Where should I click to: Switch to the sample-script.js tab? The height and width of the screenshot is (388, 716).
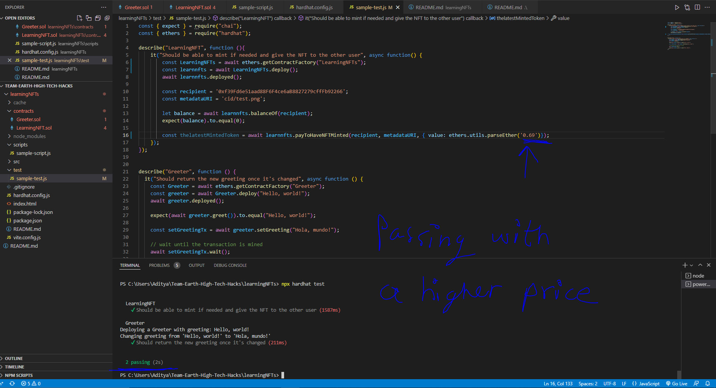point(255,7)
